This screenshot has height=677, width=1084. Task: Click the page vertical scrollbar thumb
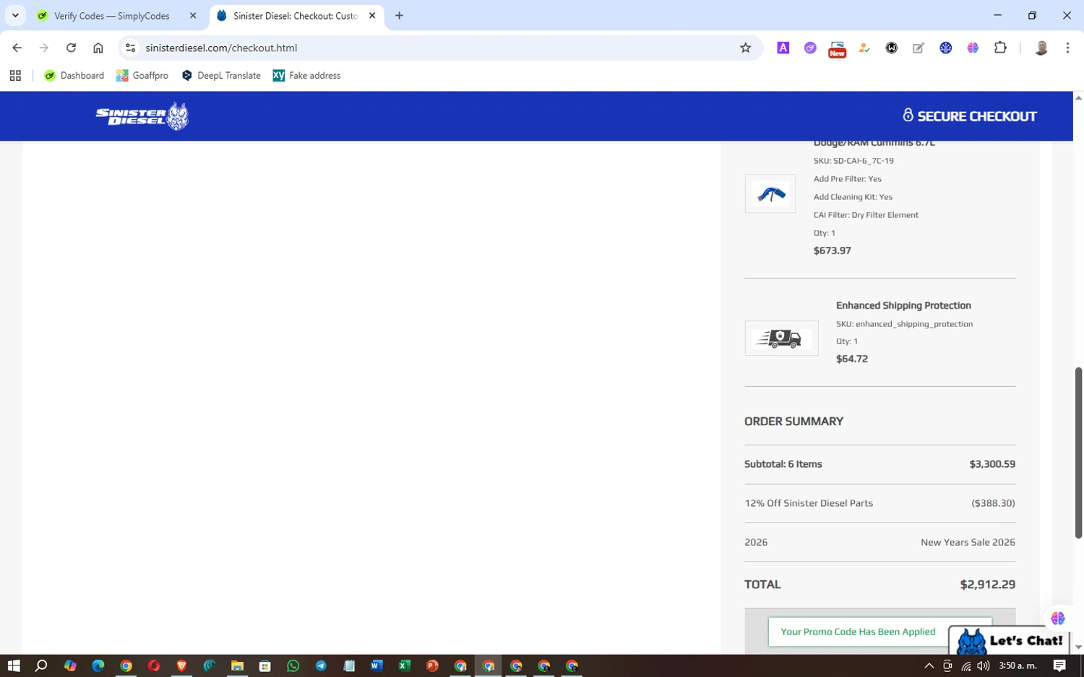point(1078,453)
